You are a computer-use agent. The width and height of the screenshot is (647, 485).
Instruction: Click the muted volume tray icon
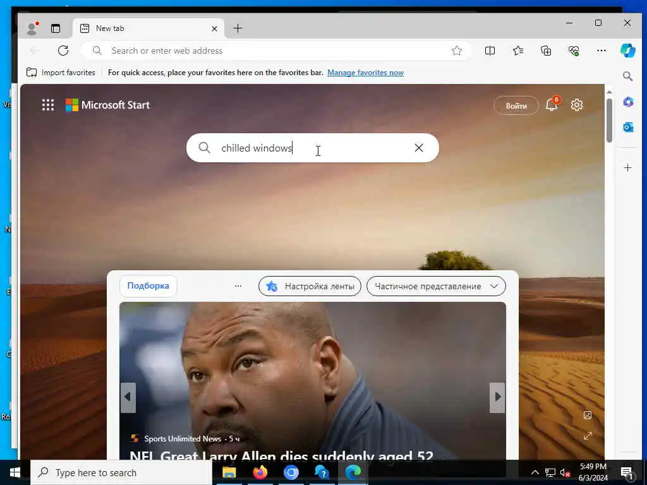click(565, 473)
